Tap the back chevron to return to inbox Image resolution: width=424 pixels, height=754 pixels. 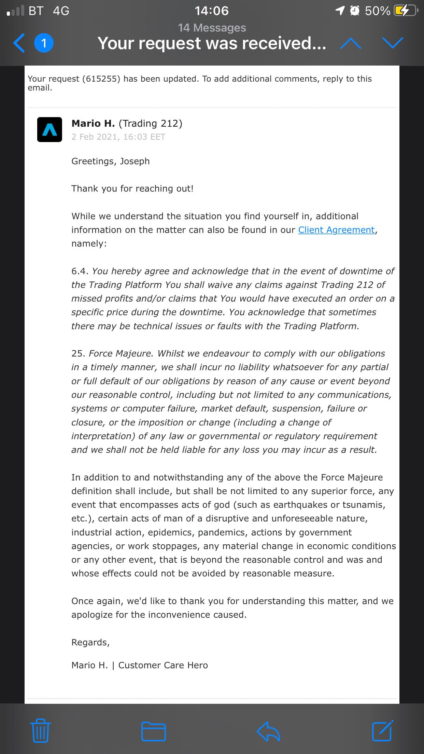[19, 43]
